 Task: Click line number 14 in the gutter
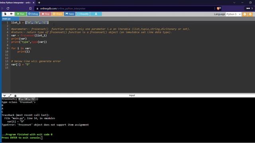click(x=7, y=64)
